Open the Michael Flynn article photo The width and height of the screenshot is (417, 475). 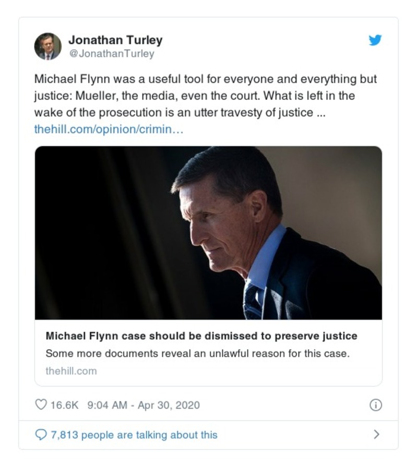pos(208,232)
